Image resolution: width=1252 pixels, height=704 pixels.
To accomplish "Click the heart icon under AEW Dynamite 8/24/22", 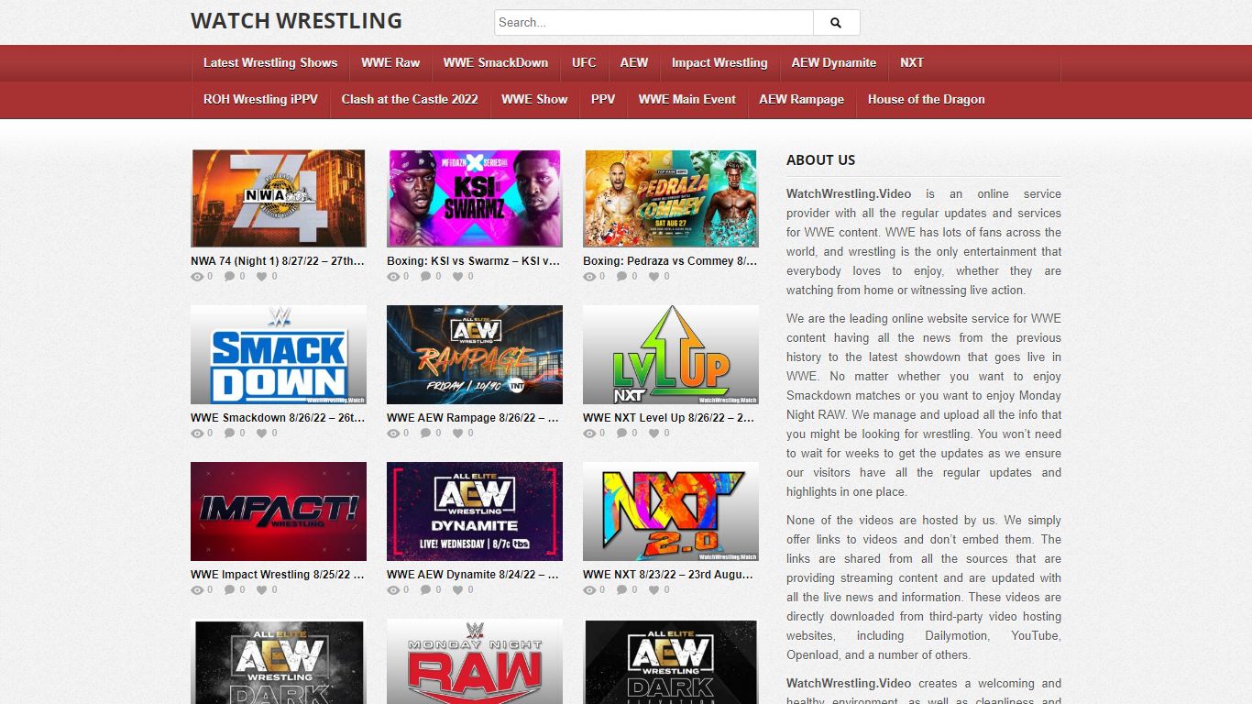I will 458,589.
